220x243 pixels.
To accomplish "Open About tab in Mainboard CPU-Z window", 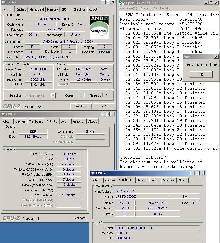I will pyautogui.click(x=182, y=180).
